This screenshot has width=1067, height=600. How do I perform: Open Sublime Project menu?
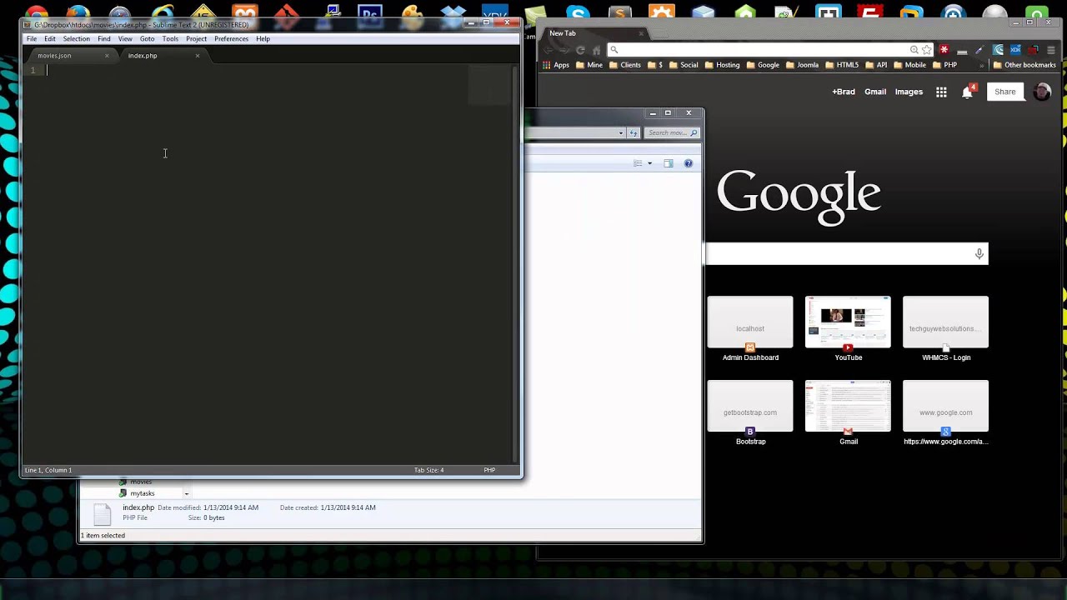[197, 39]
